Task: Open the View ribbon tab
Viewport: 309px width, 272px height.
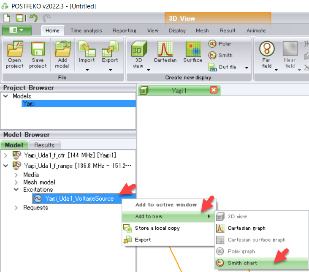Action: point(153,30)
